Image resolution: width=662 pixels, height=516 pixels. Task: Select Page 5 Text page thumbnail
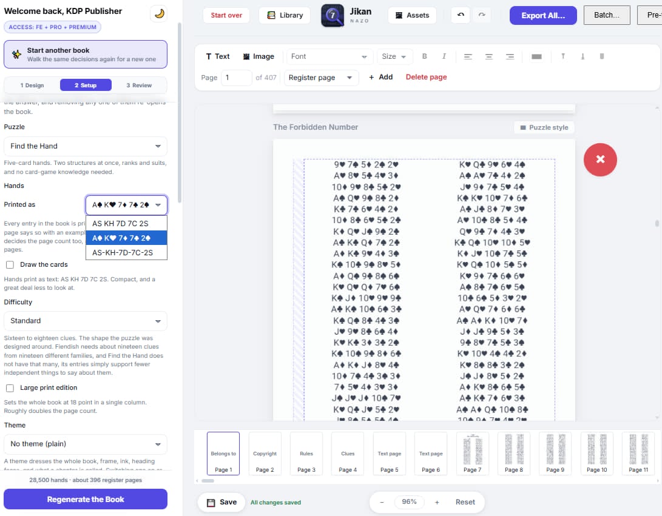point(390,454)
